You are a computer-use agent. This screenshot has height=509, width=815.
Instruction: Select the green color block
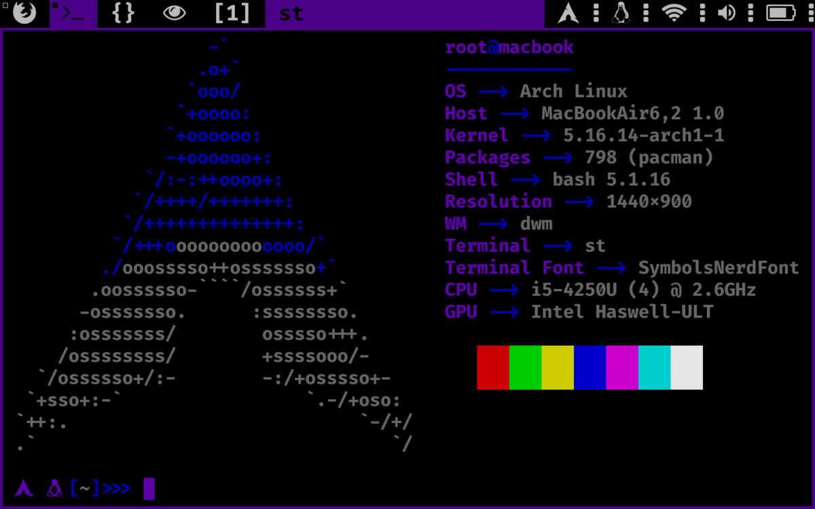(526, 367)
